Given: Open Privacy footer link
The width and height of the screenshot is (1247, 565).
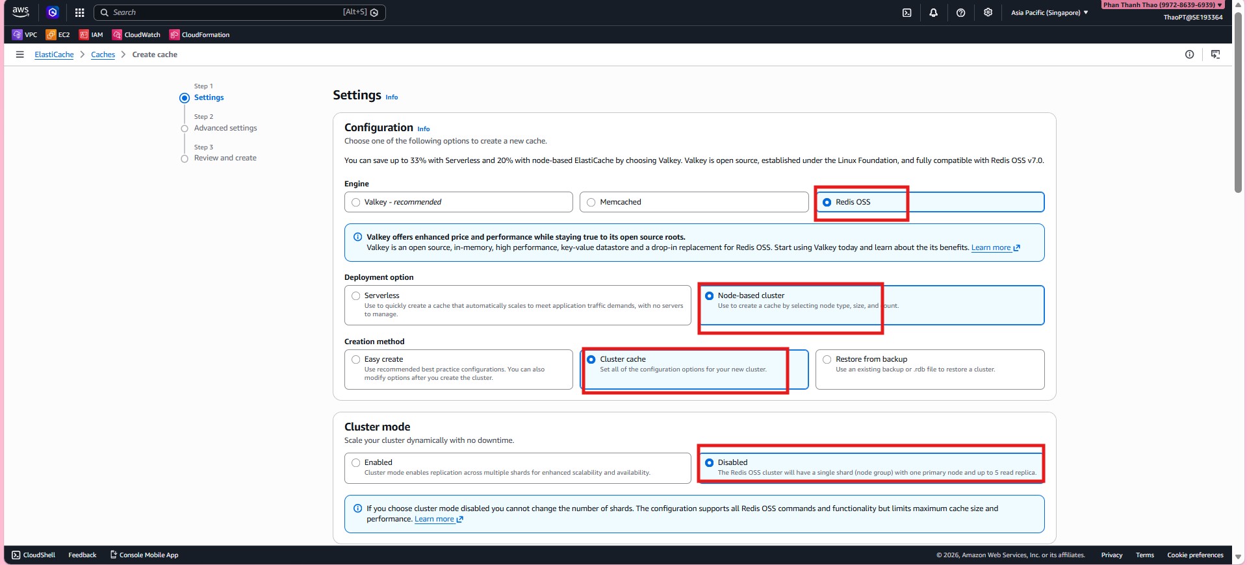Looking at the screenshot, I should click(x=1111, y=555).
